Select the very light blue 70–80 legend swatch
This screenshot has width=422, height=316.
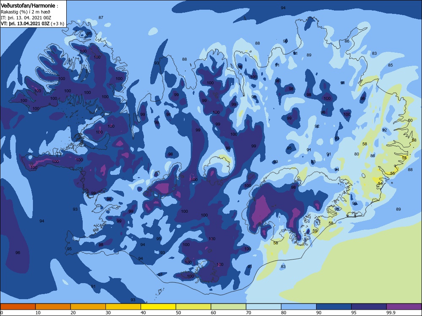point(264,307)
